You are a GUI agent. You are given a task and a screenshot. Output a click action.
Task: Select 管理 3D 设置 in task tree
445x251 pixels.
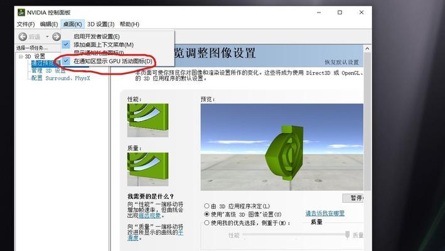coord(48,71)
